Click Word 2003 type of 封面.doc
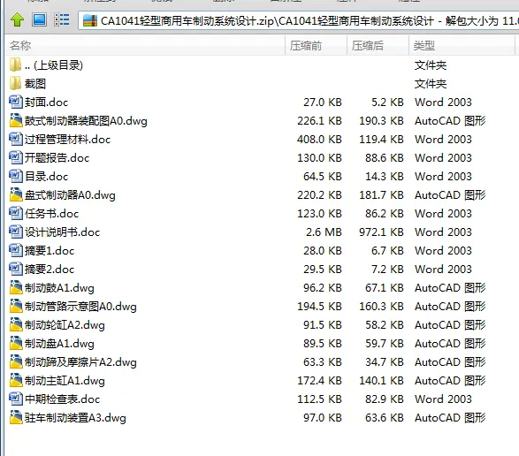 point(443,102)
